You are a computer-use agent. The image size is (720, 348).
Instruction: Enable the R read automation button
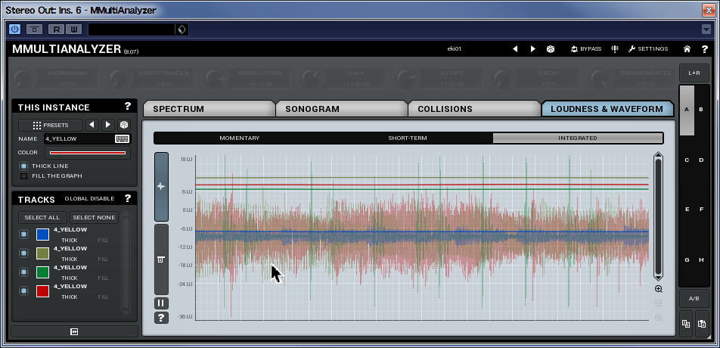pos(57,30)
